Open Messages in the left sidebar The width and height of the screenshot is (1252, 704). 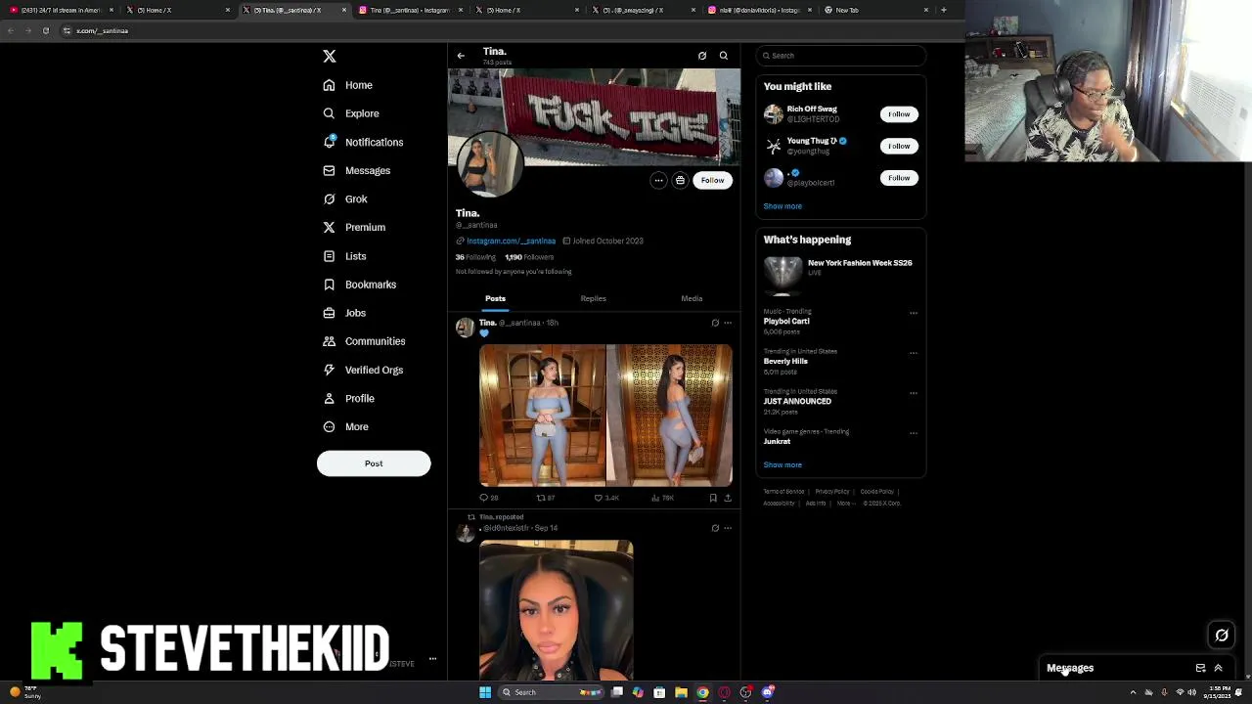pos(357,170)
